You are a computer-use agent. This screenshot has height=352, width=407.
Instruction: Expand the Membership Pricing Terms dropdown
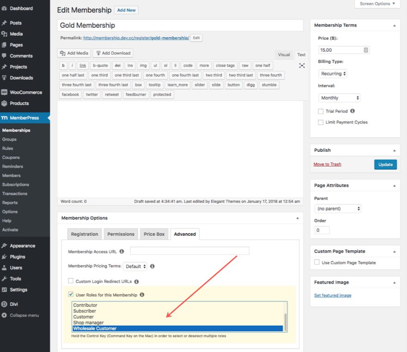pyautogui.click(x=136, y=266)
